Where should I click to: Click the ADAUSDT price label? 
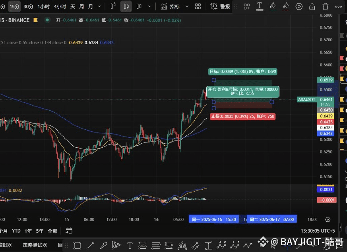point(306,100)
